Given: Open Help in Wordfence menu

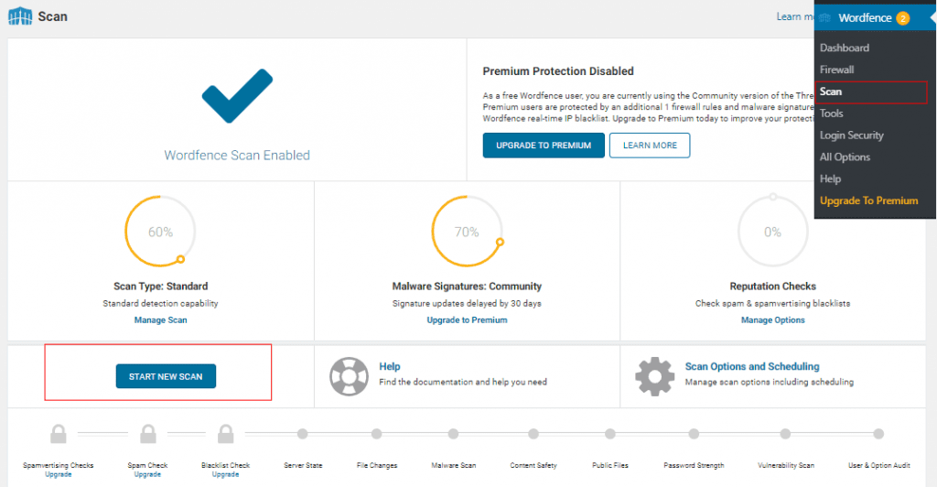Looking at the screenshot, I should point(830,179).
